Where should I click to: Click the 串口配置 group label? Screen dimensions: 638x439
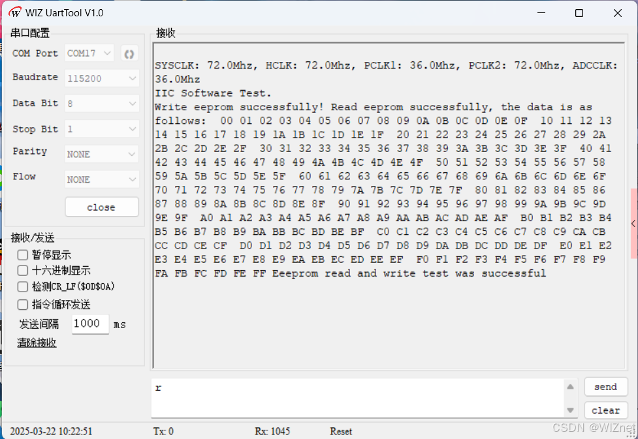[29, 33]
